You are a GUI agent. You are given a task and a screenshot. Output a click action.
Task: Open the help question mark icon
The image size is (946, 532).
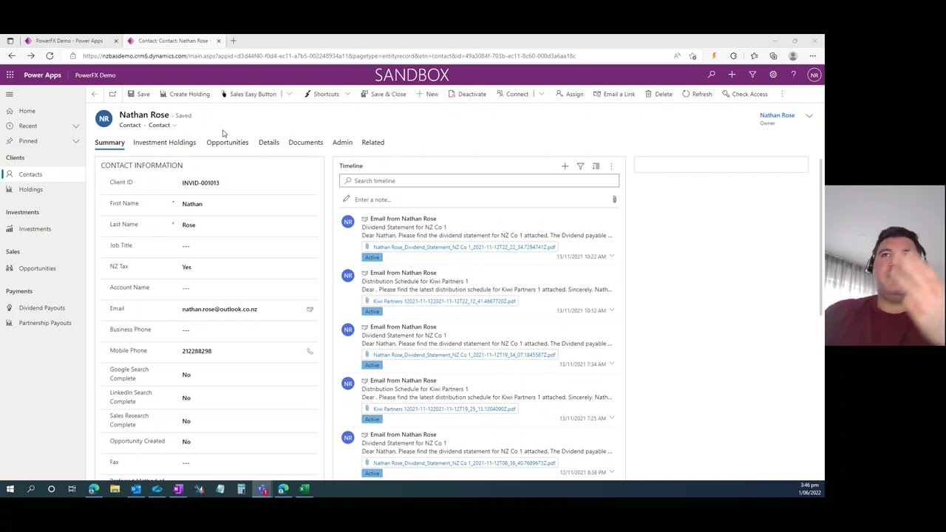click(793, 75)
